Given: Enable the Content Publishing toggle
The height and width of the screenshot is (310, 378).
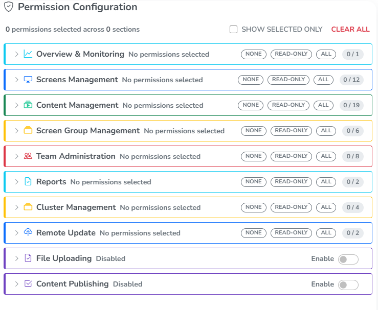Looking at the screenshot, I should [x=348, y=285].
